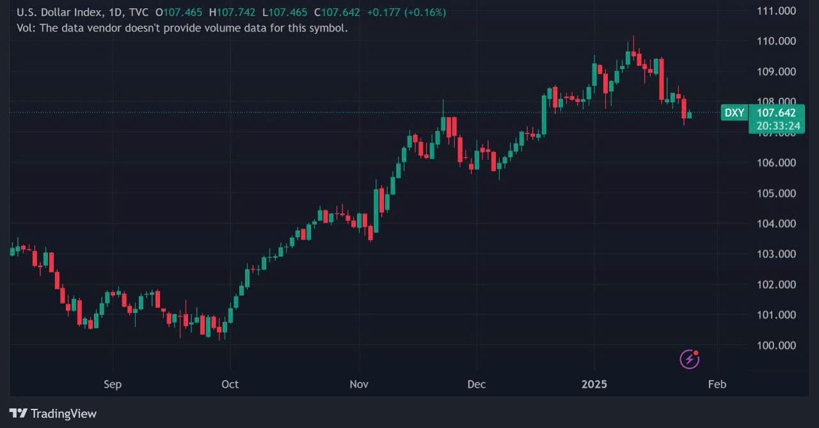Click the U.S. Dollar Index chart title

click(x=83, y=12)
